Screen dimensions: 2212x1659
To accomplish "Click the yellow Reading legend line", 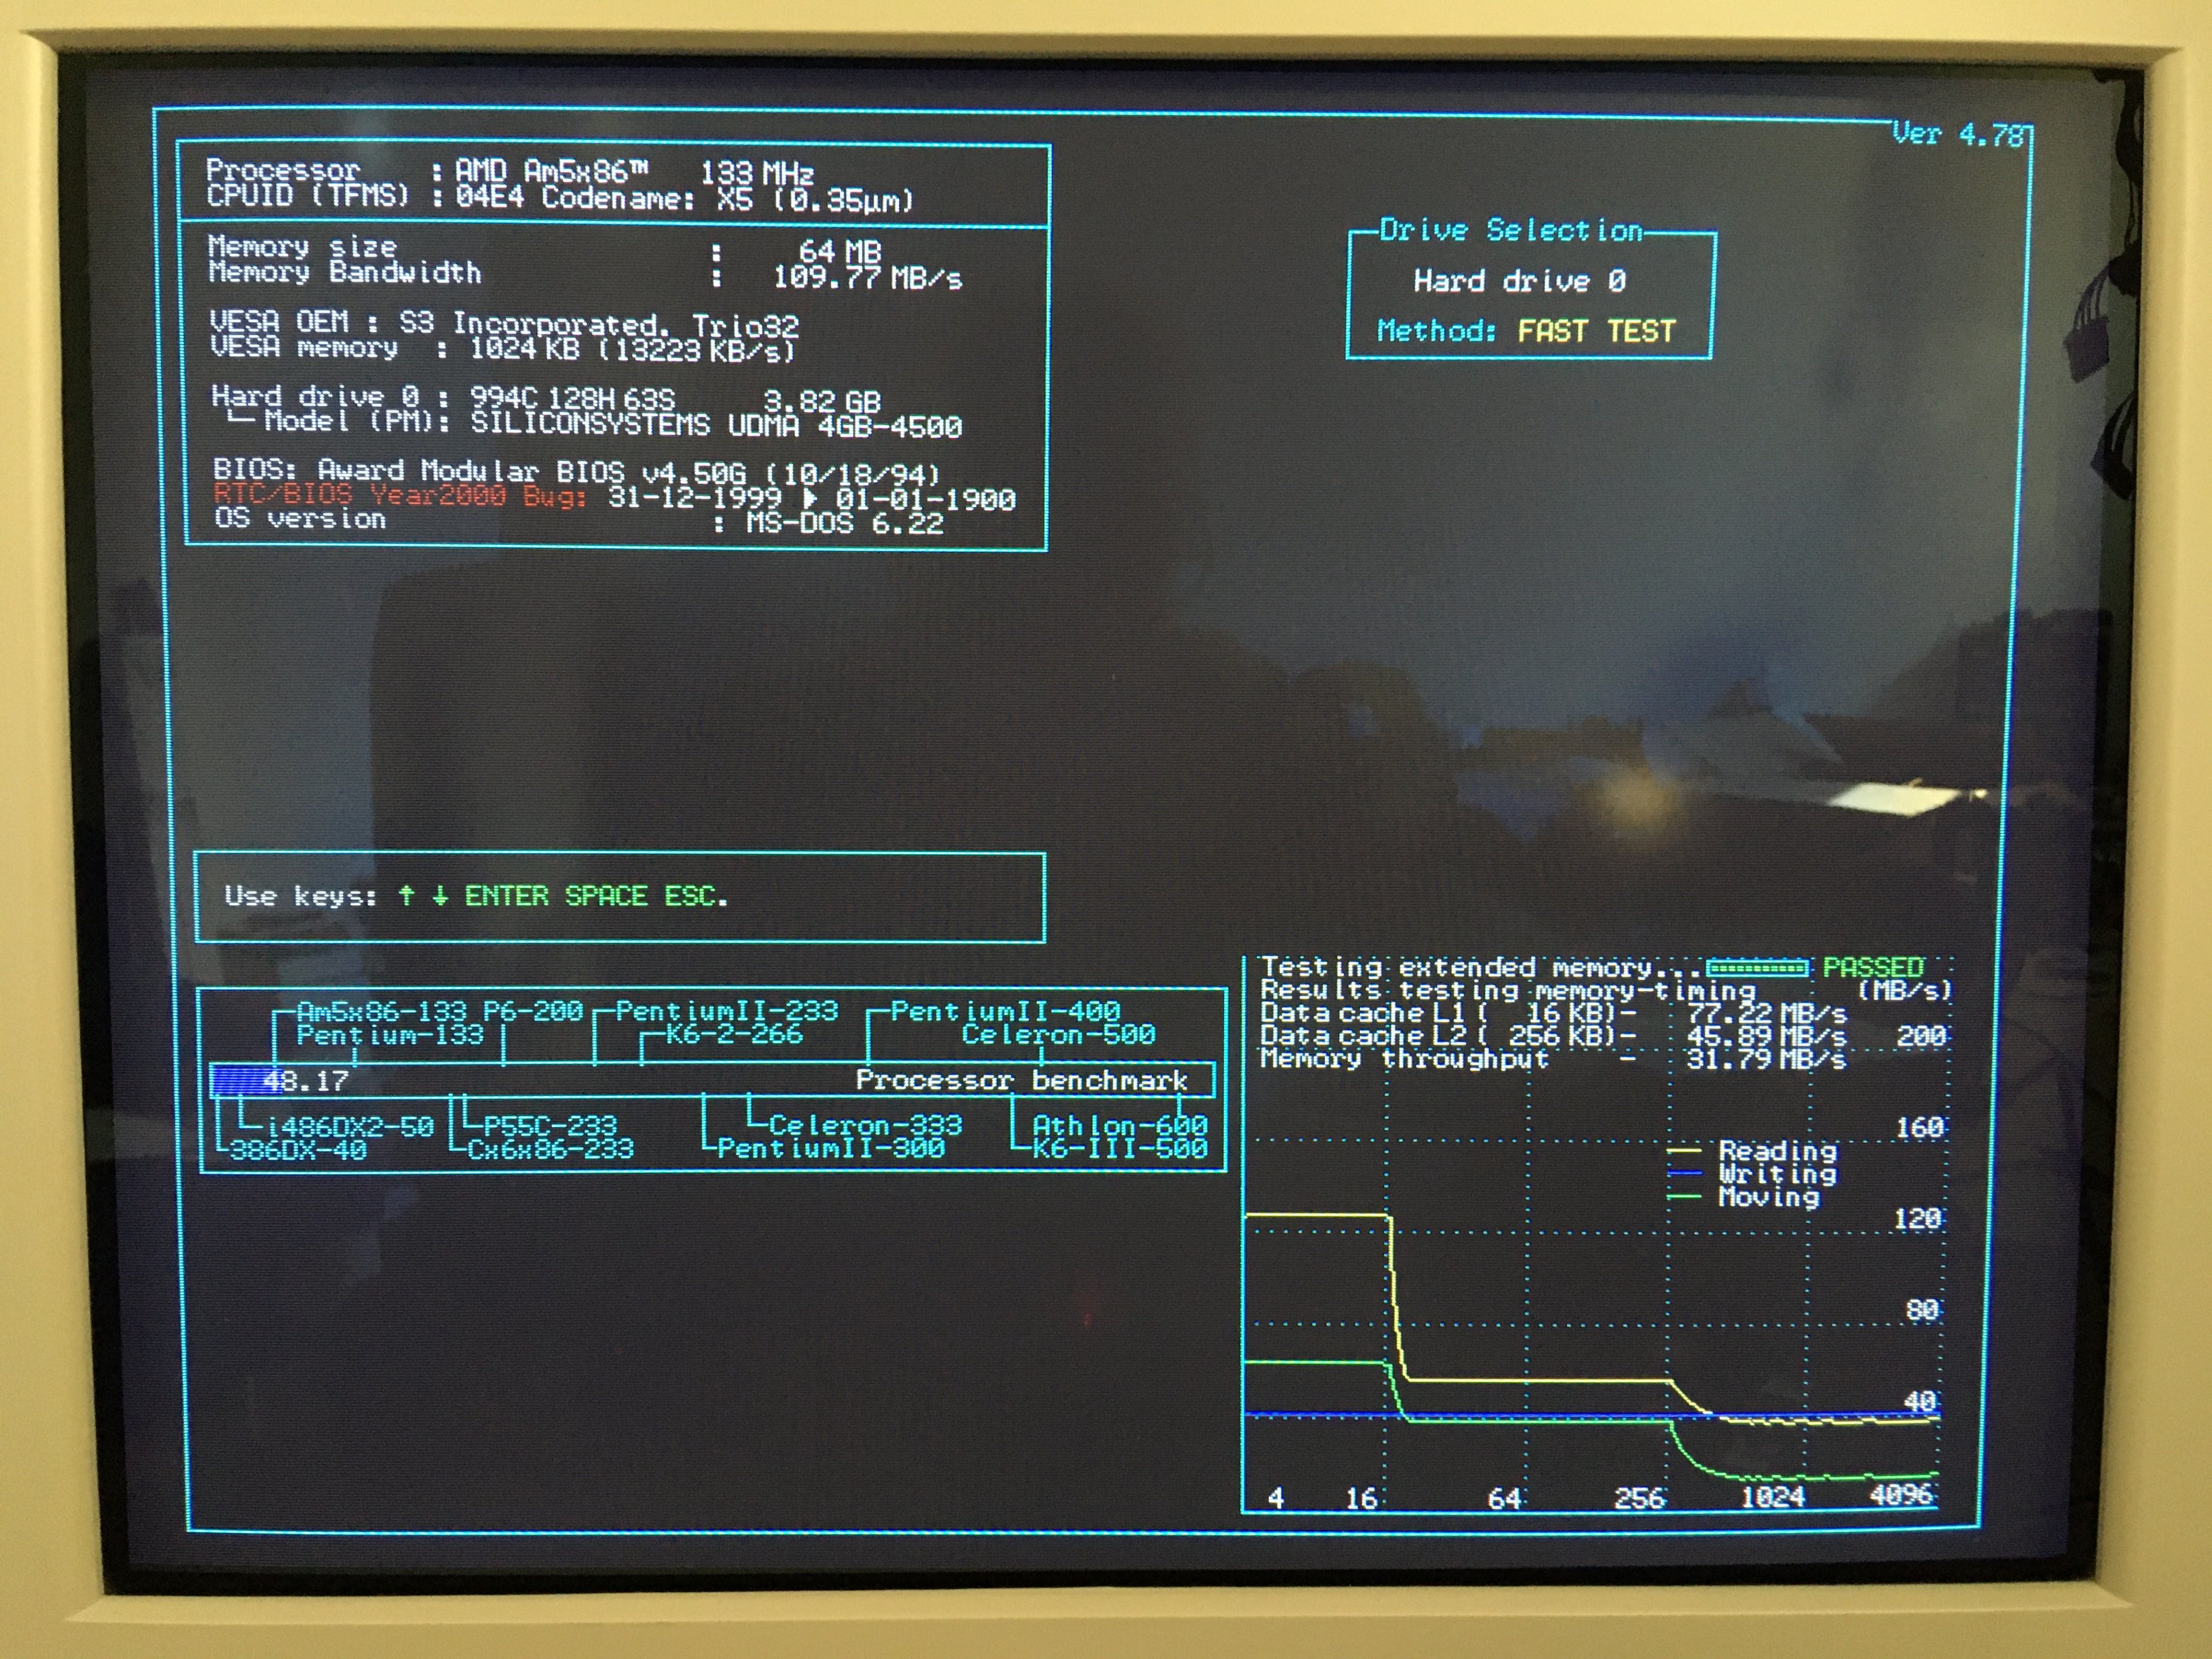I will pyautogui.click(x=1685, y=1151).
